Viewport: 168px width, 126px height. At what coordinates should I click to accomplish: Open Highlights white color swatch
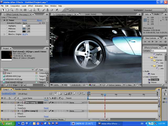(24, 26)
